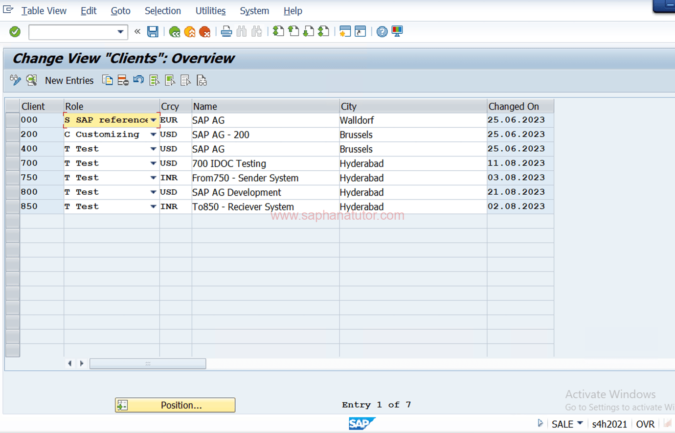
Task: Collapse command field with double chevron
Action: [137, 31]
